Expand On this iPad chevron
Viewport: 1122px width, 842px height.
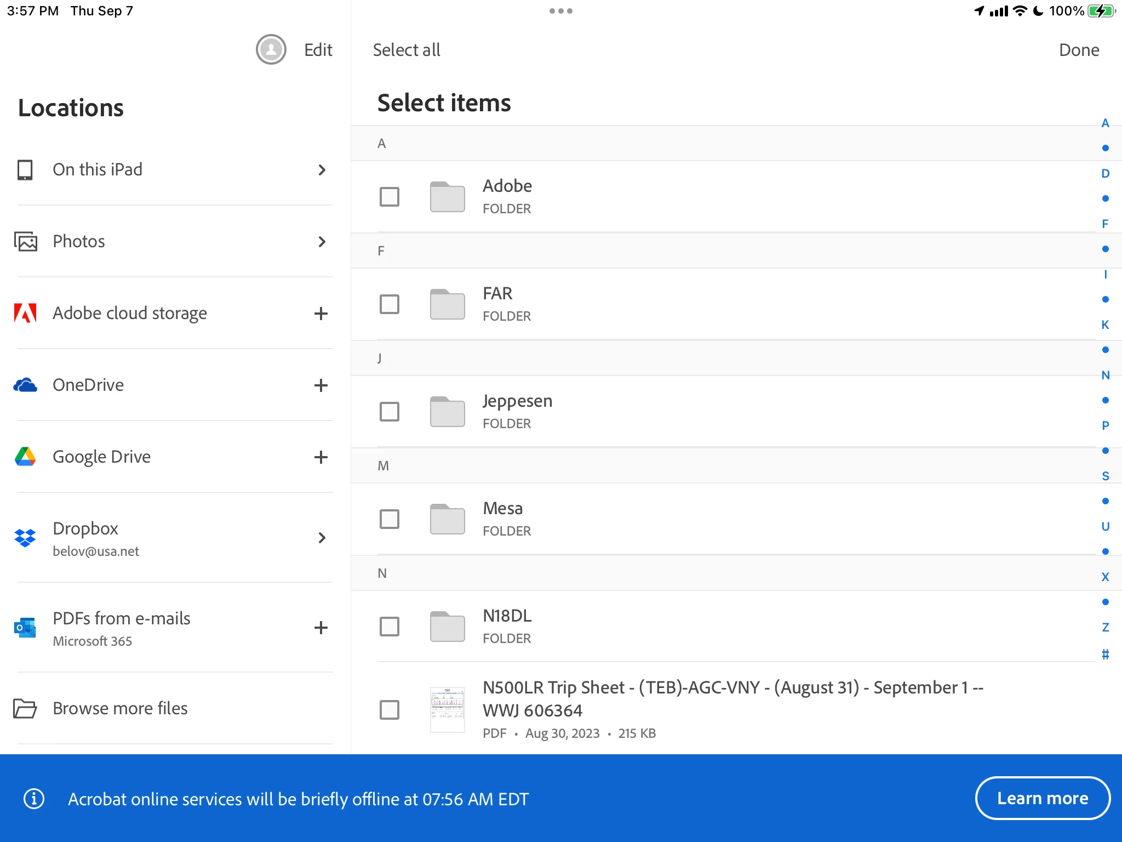(x=322, y=170)
